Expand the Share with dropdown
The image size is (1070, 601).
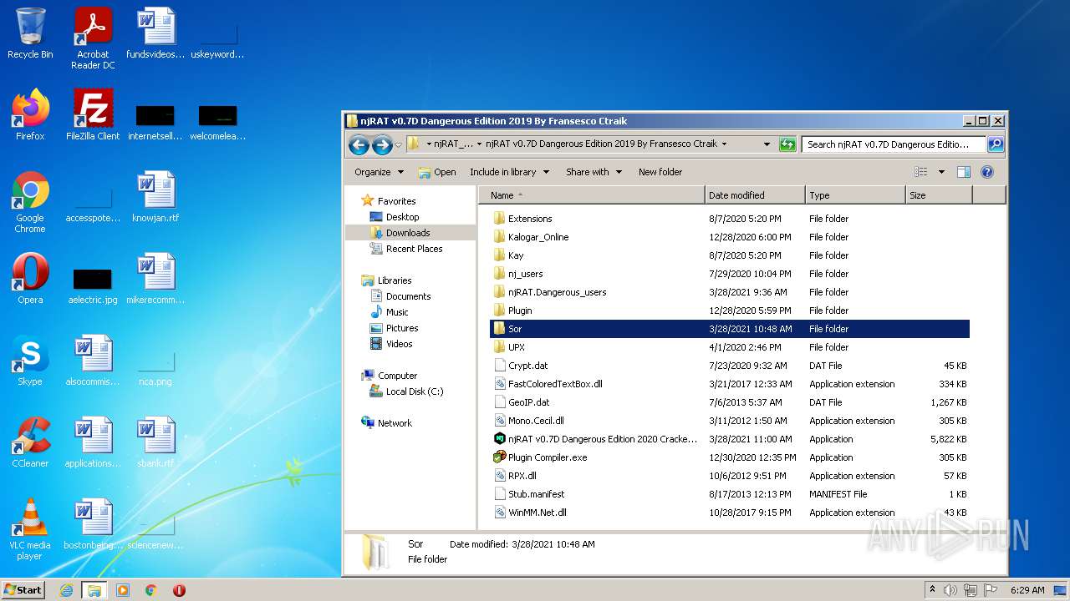(x=594, y=172)
